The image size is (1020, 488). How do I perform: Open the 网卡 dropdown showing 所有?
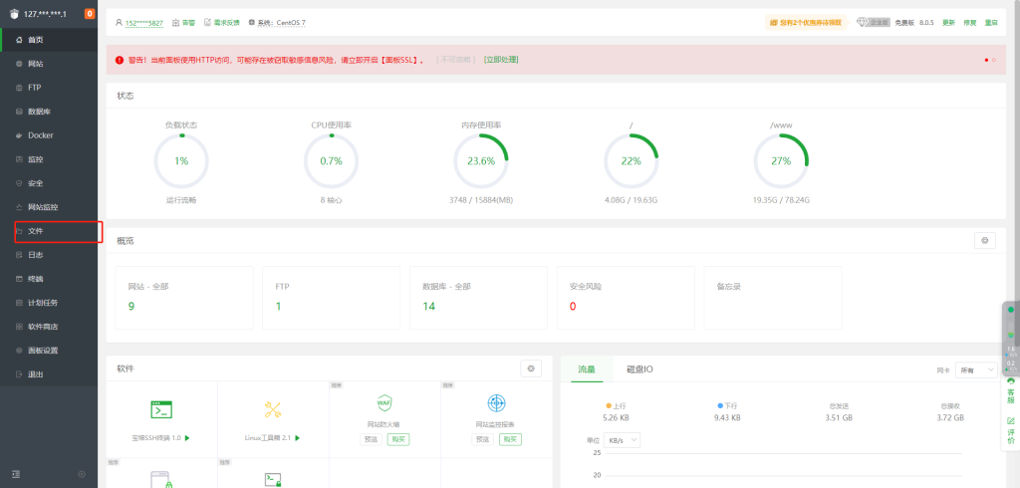pos(976,370)
